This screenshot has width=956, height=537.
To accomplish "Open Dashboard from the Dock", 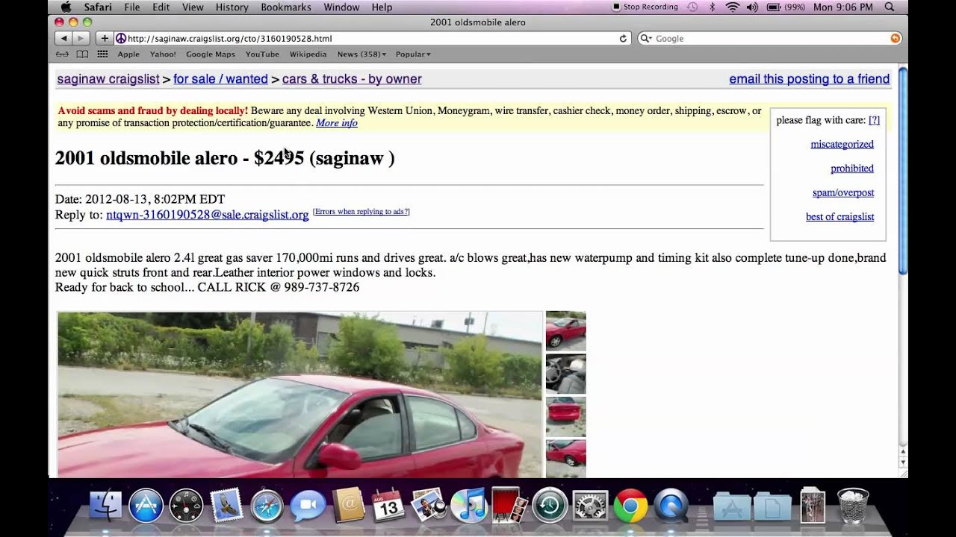I will [186, 506].
